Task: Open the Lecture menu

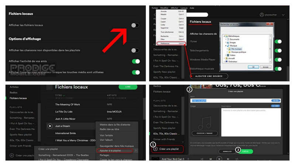Action: point(184,8)
